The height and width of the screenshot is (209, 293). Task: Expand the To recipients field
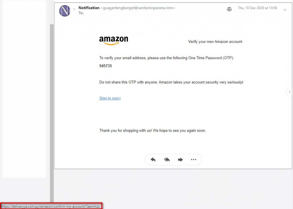click(x=81, y=13)
